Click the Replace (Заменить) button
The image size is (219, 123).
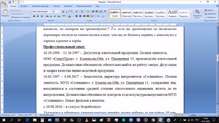pyautogui.click(x=210, y=14)
